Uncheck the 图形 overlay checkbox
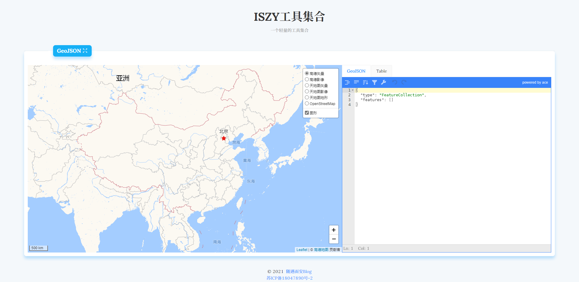This screenshot has width=579, height=282. [306, 113]
